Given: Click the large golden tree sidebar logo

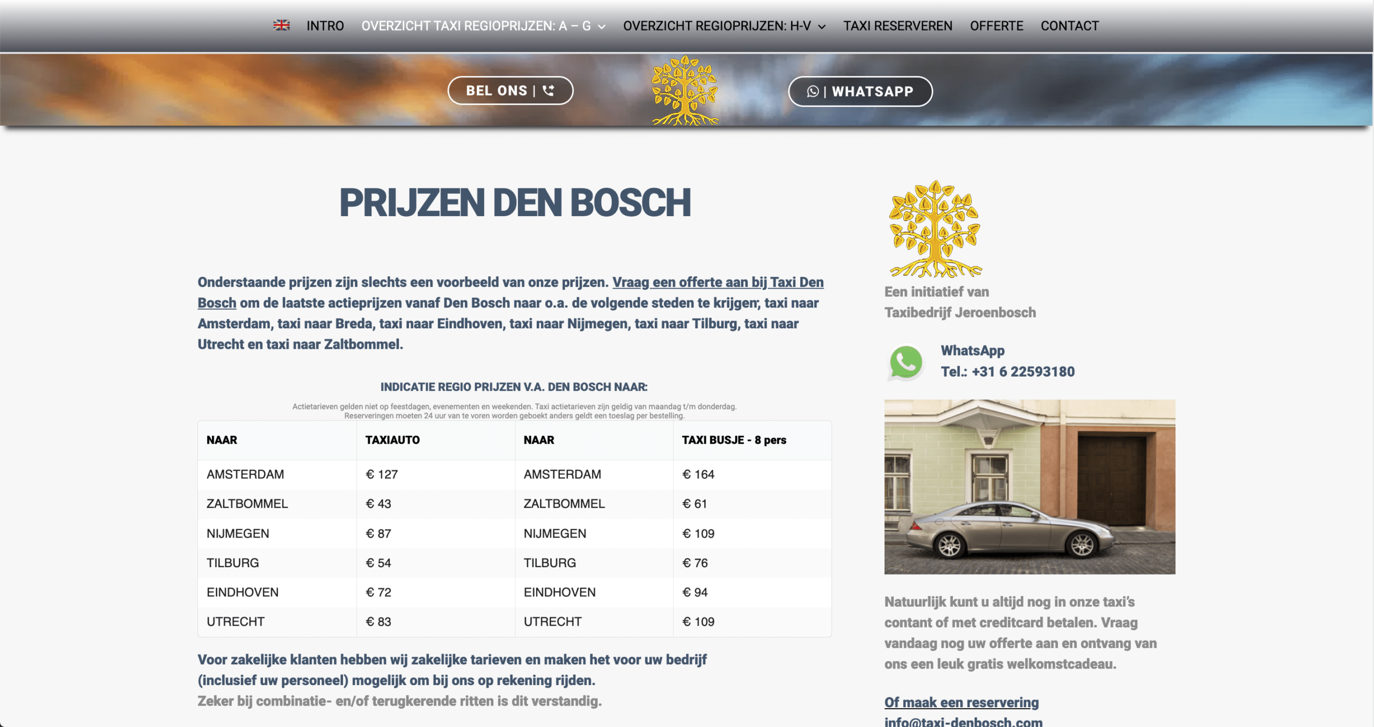Looking at the screenshot, I should [936, 229].
